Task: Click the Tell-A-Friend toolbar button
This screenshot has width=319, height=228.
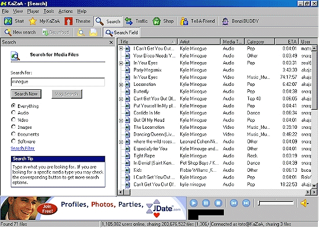Action: pos(197,21)
